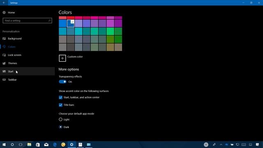Image resolution: width=263 pixels, height=148 pixels.
Task: Open Themes settings
Action: (x=28, y=63)
